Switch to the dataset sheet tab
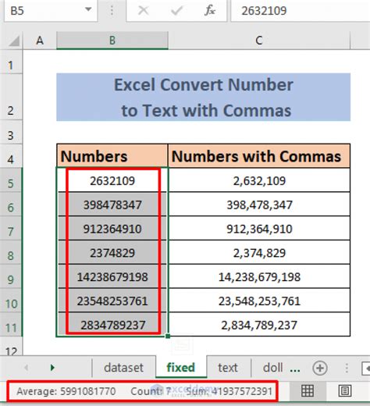This screenshot has height=406, width=370. [x=123, y=368]
